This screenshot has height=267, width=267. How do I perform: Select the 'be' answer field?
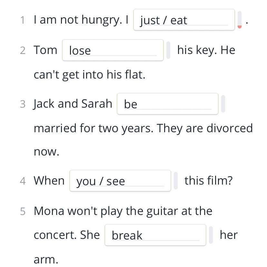pos(167,104)
